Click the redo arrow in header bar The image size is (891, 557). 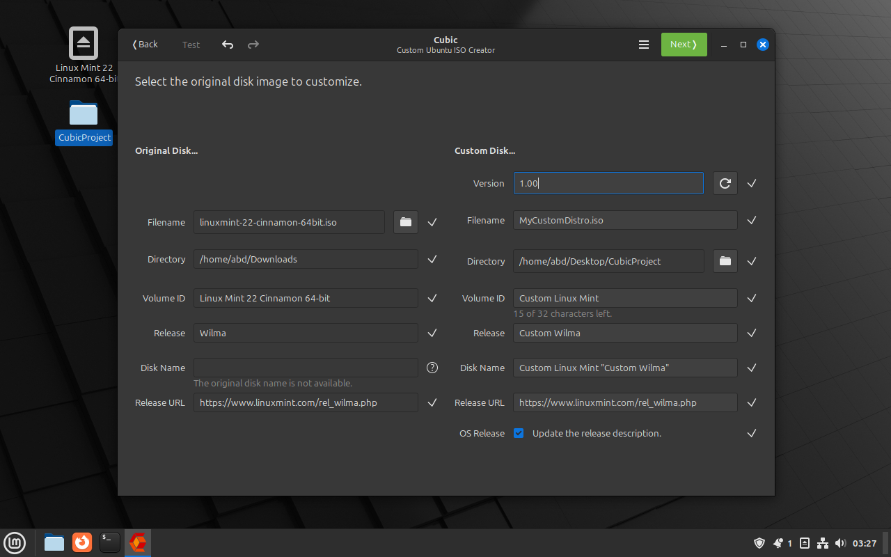(253, 45)
